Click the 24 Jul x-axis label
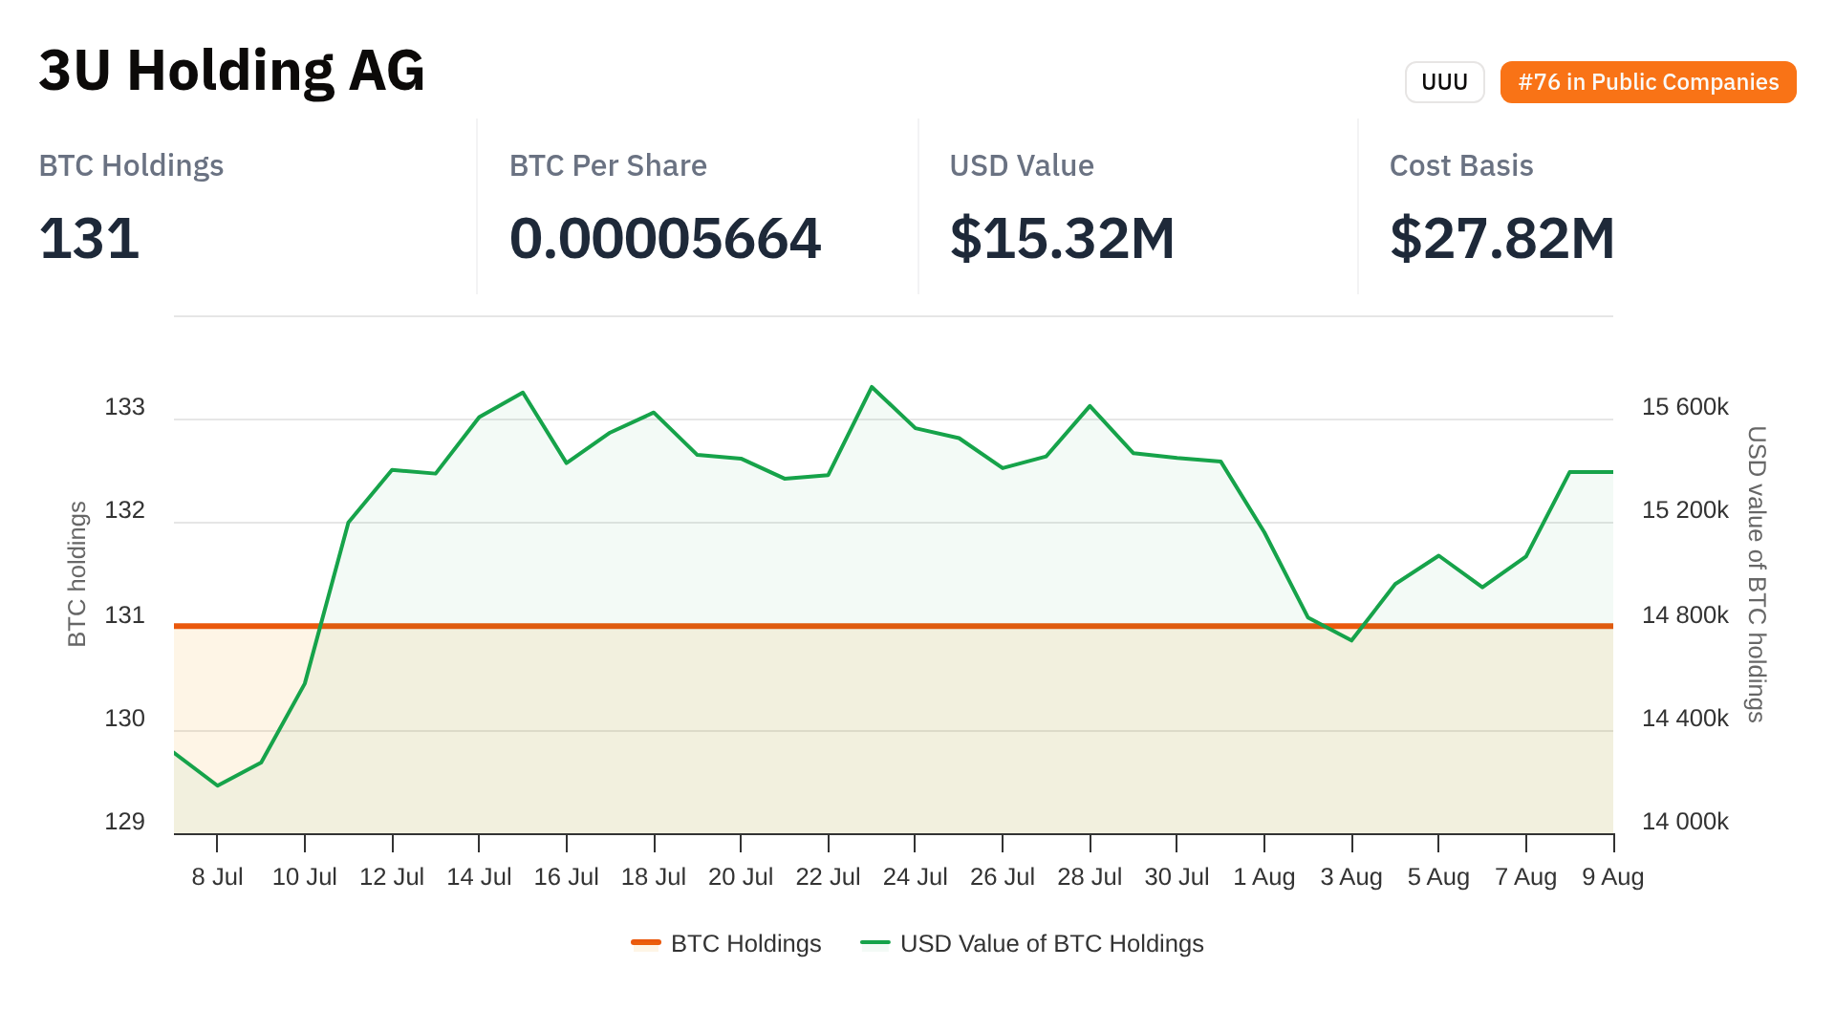 (x=916, y=876)
